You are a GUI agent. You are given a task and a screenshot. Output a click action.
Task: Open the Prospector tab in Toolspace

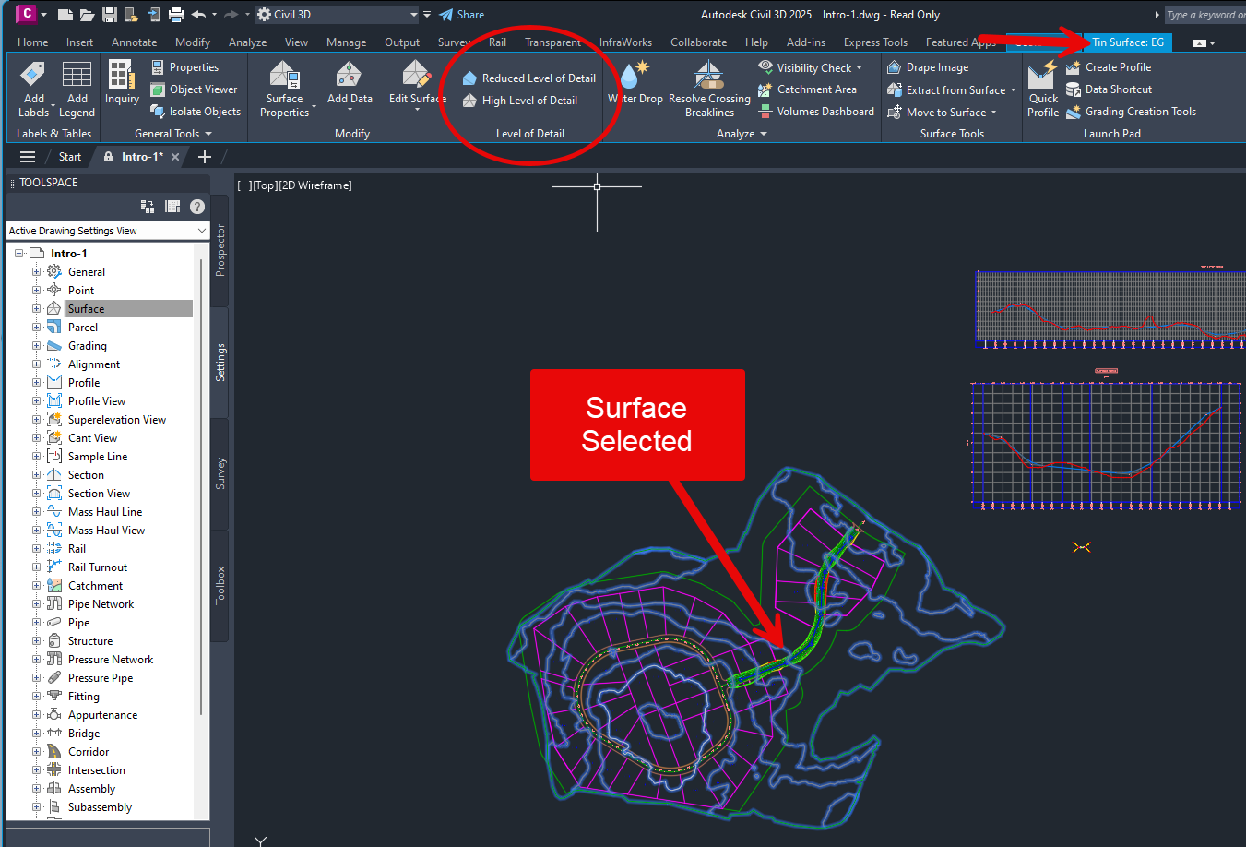click(220, 250)
